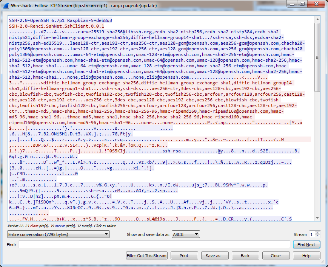Expand the ASCII data format dropdown
The height and width of the screenshot is (267, 328).
click(186, 234)
